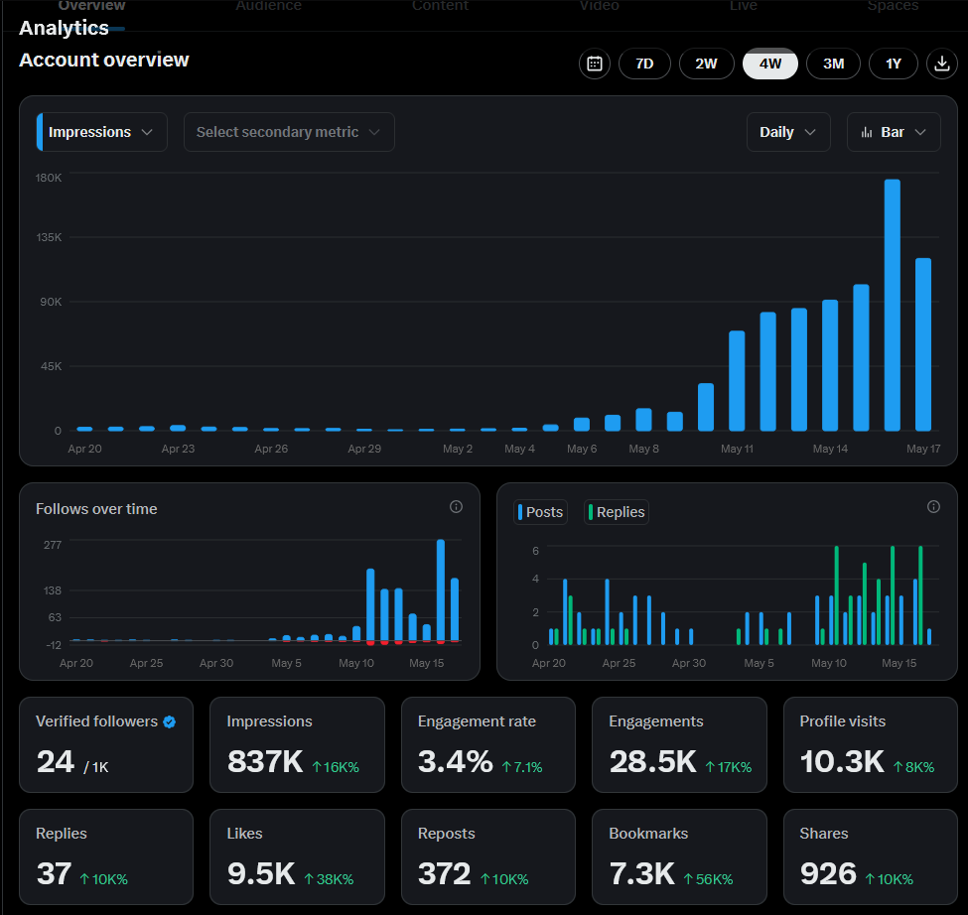This screenshot has height=915, width=968.
Task: Click the 8K% profile visits change indicator
Action: [x=913, y=767]
